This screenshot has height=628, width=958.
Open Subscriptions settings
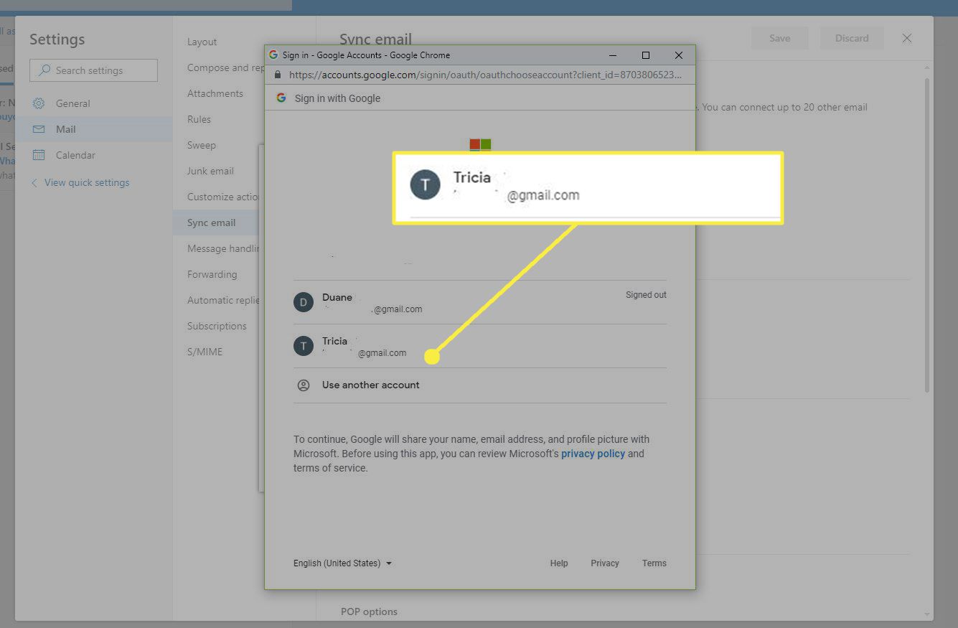[217, 326]
